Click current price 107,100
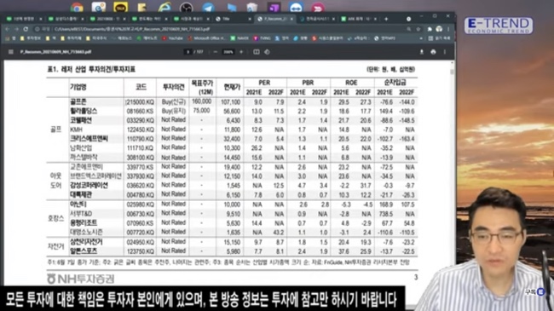Viewport: 554px width, 311px height. click(230, 102)
